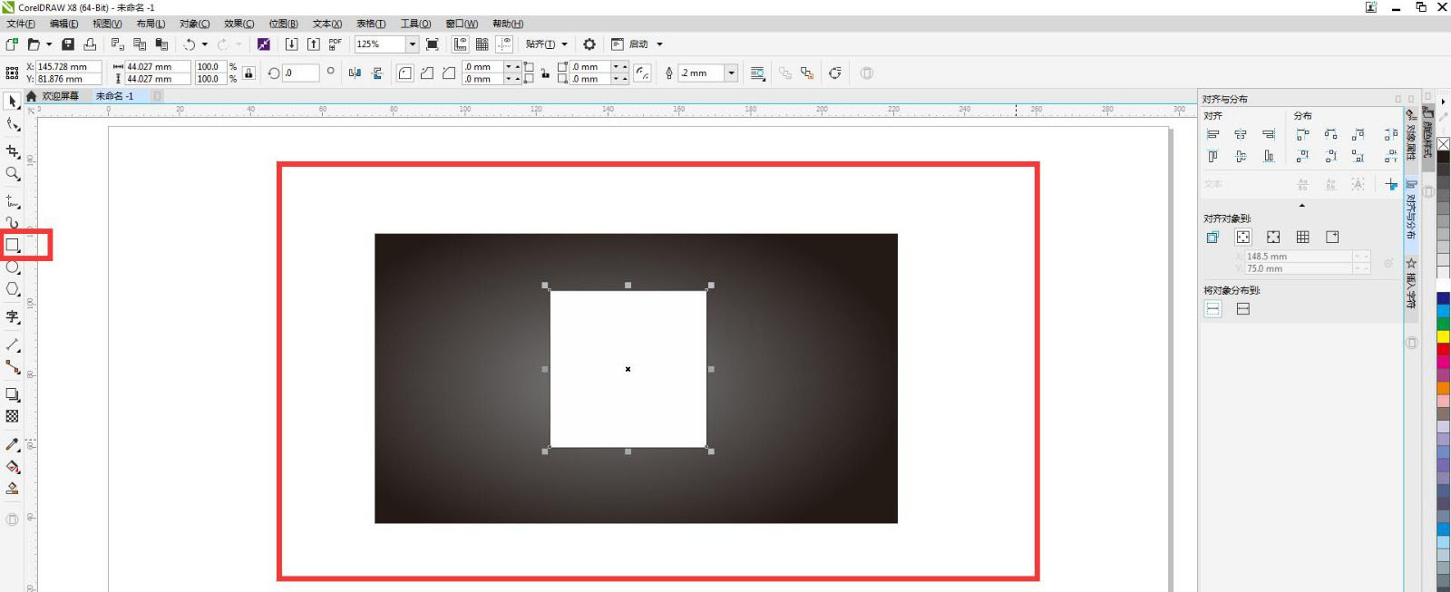Open the zoom level 125% dropdown
1451x592 pixels.
[412, 44]
